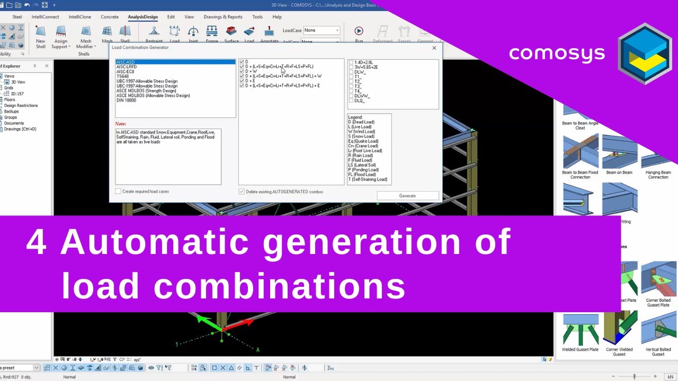This screenshot has height=381, width=678.
Task: Click the sphere icon in the bottom toolbar
Action: click(64, 368)
